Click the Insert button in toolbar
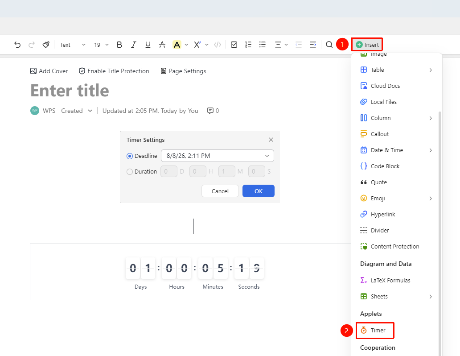 (x=367, y=45)
